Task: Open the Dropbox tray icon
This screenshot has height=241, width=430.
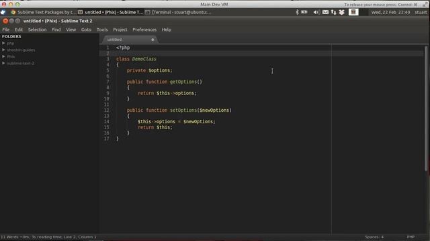Action: pos(342,12)
